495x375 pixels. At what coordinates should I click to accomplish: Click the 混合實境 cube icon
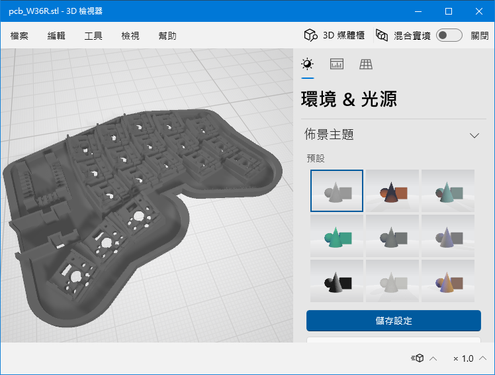382,35
